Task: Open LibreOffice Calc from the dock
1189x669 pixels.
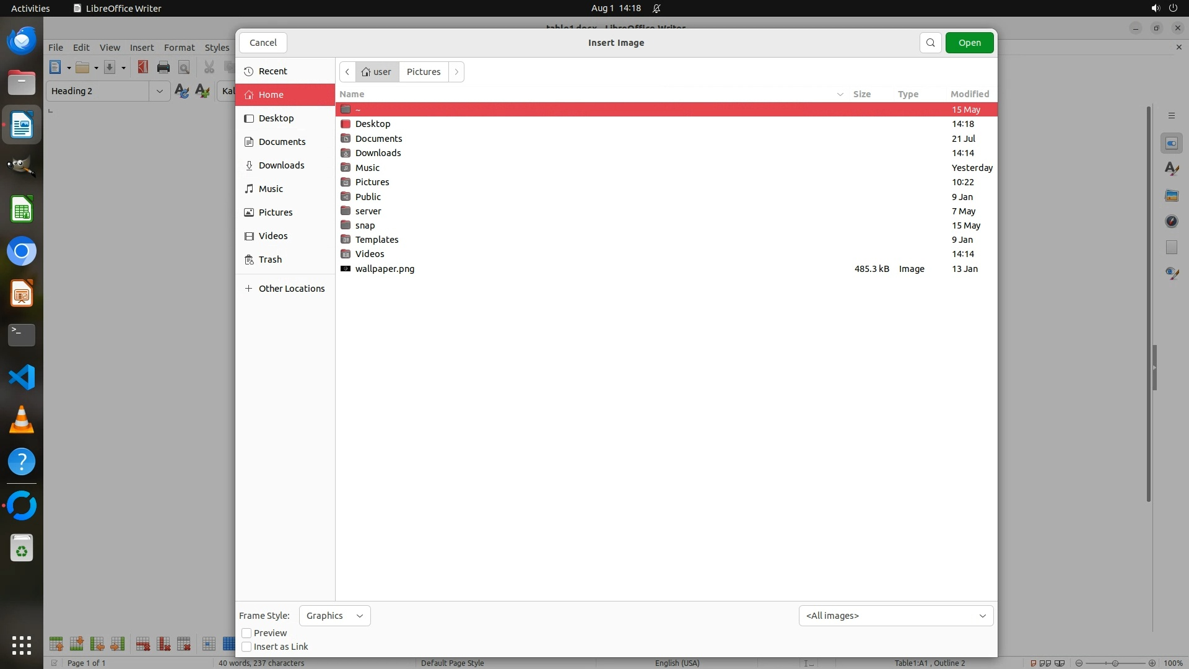Action: pyautogui.click(x=22, y=209)
